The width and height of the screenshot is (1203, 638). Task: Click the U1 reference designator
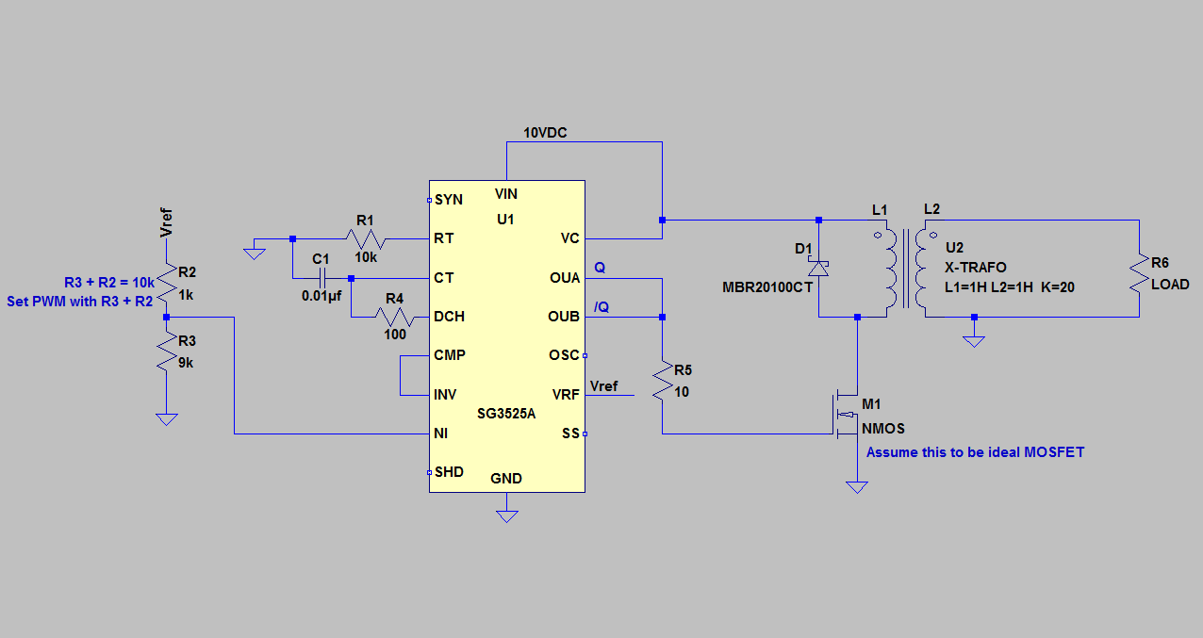[504, 219]
